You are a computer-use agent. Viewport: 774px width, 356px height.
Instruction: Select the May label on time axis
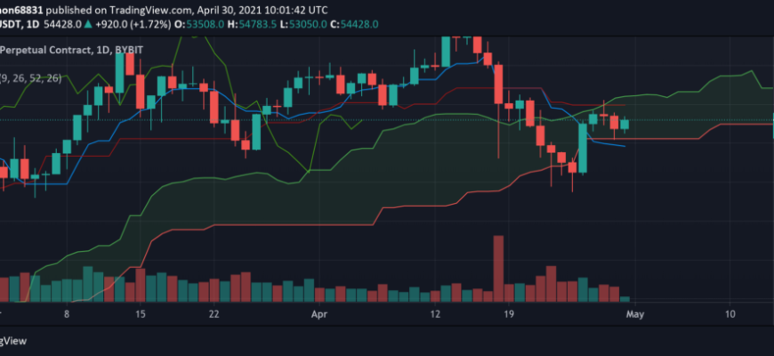tap(636, 314)
